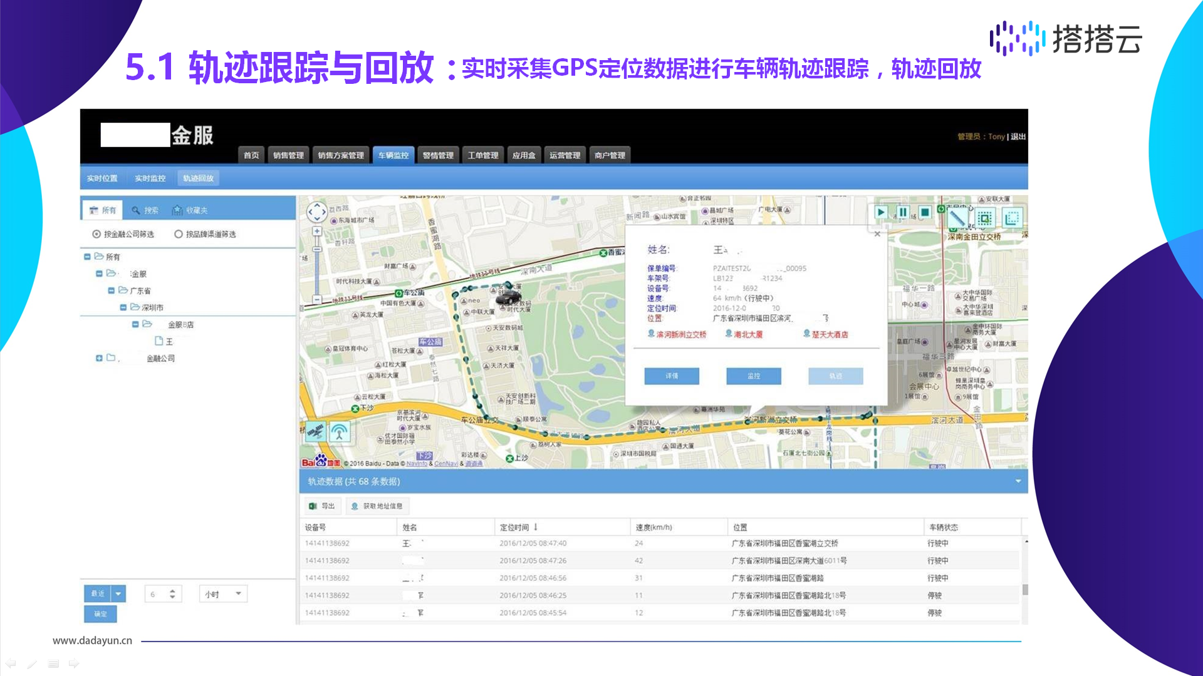
Task: Select 按金融公司筛选 radio button
Action: point(96,234)
